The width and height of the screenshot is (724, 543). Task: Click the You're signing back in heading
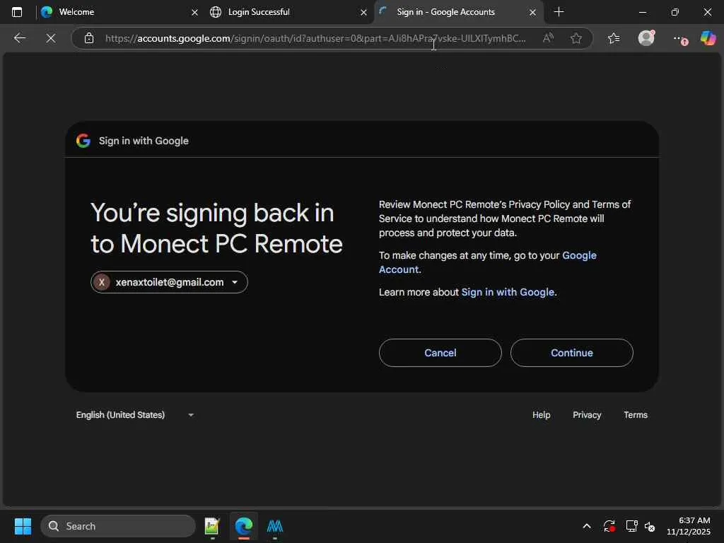pyautogui.click(x=216, y=228)
